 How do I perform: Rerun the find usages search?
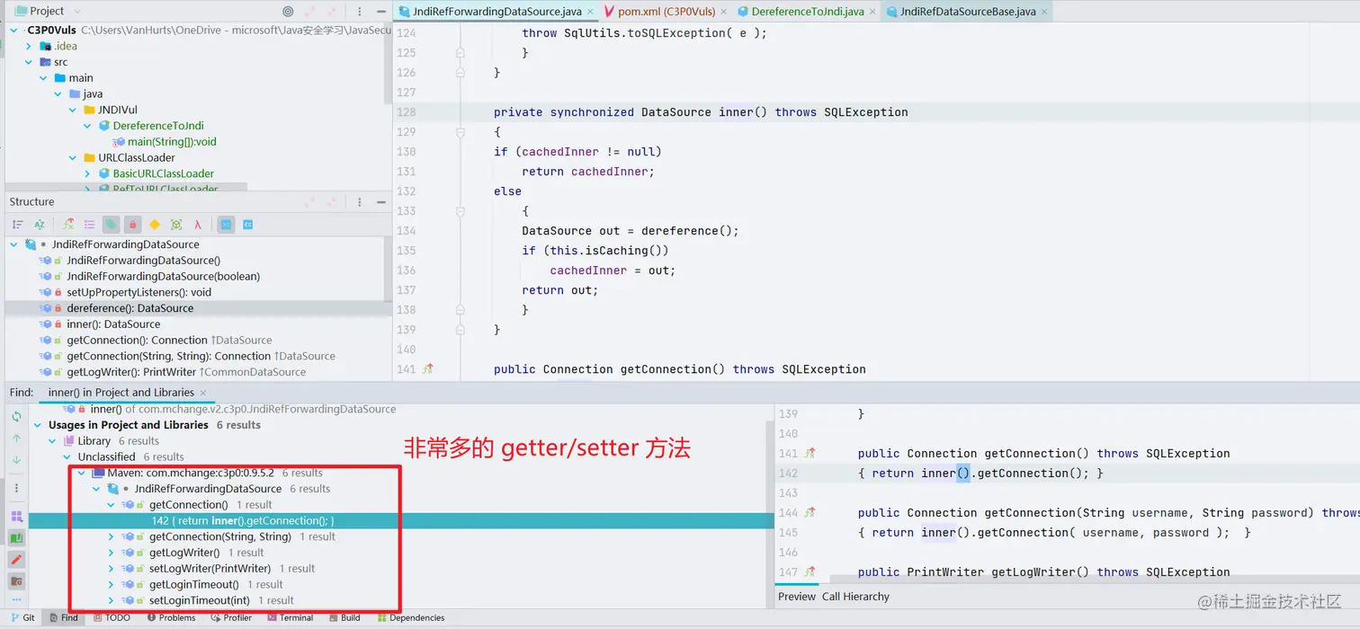(16, 417)
